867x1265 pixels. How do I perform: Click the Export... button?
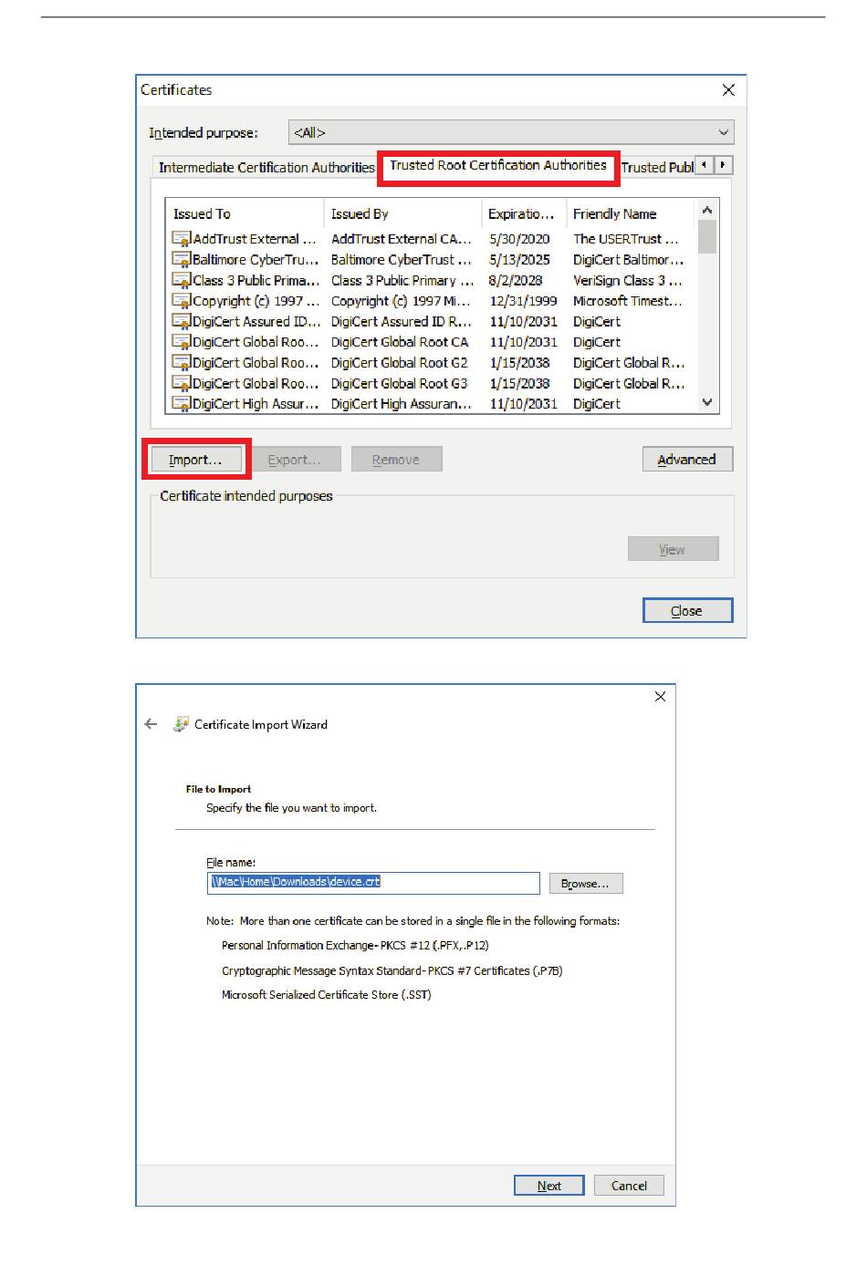point(295,460)
